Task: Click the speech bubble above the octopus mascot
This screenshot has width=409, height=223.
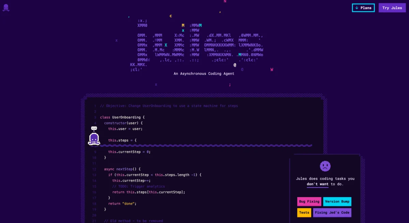Action: click(94, 128)
